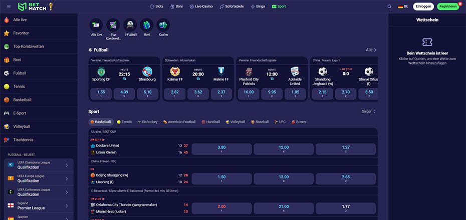Click the Registrieren button

tap(448, 6)
